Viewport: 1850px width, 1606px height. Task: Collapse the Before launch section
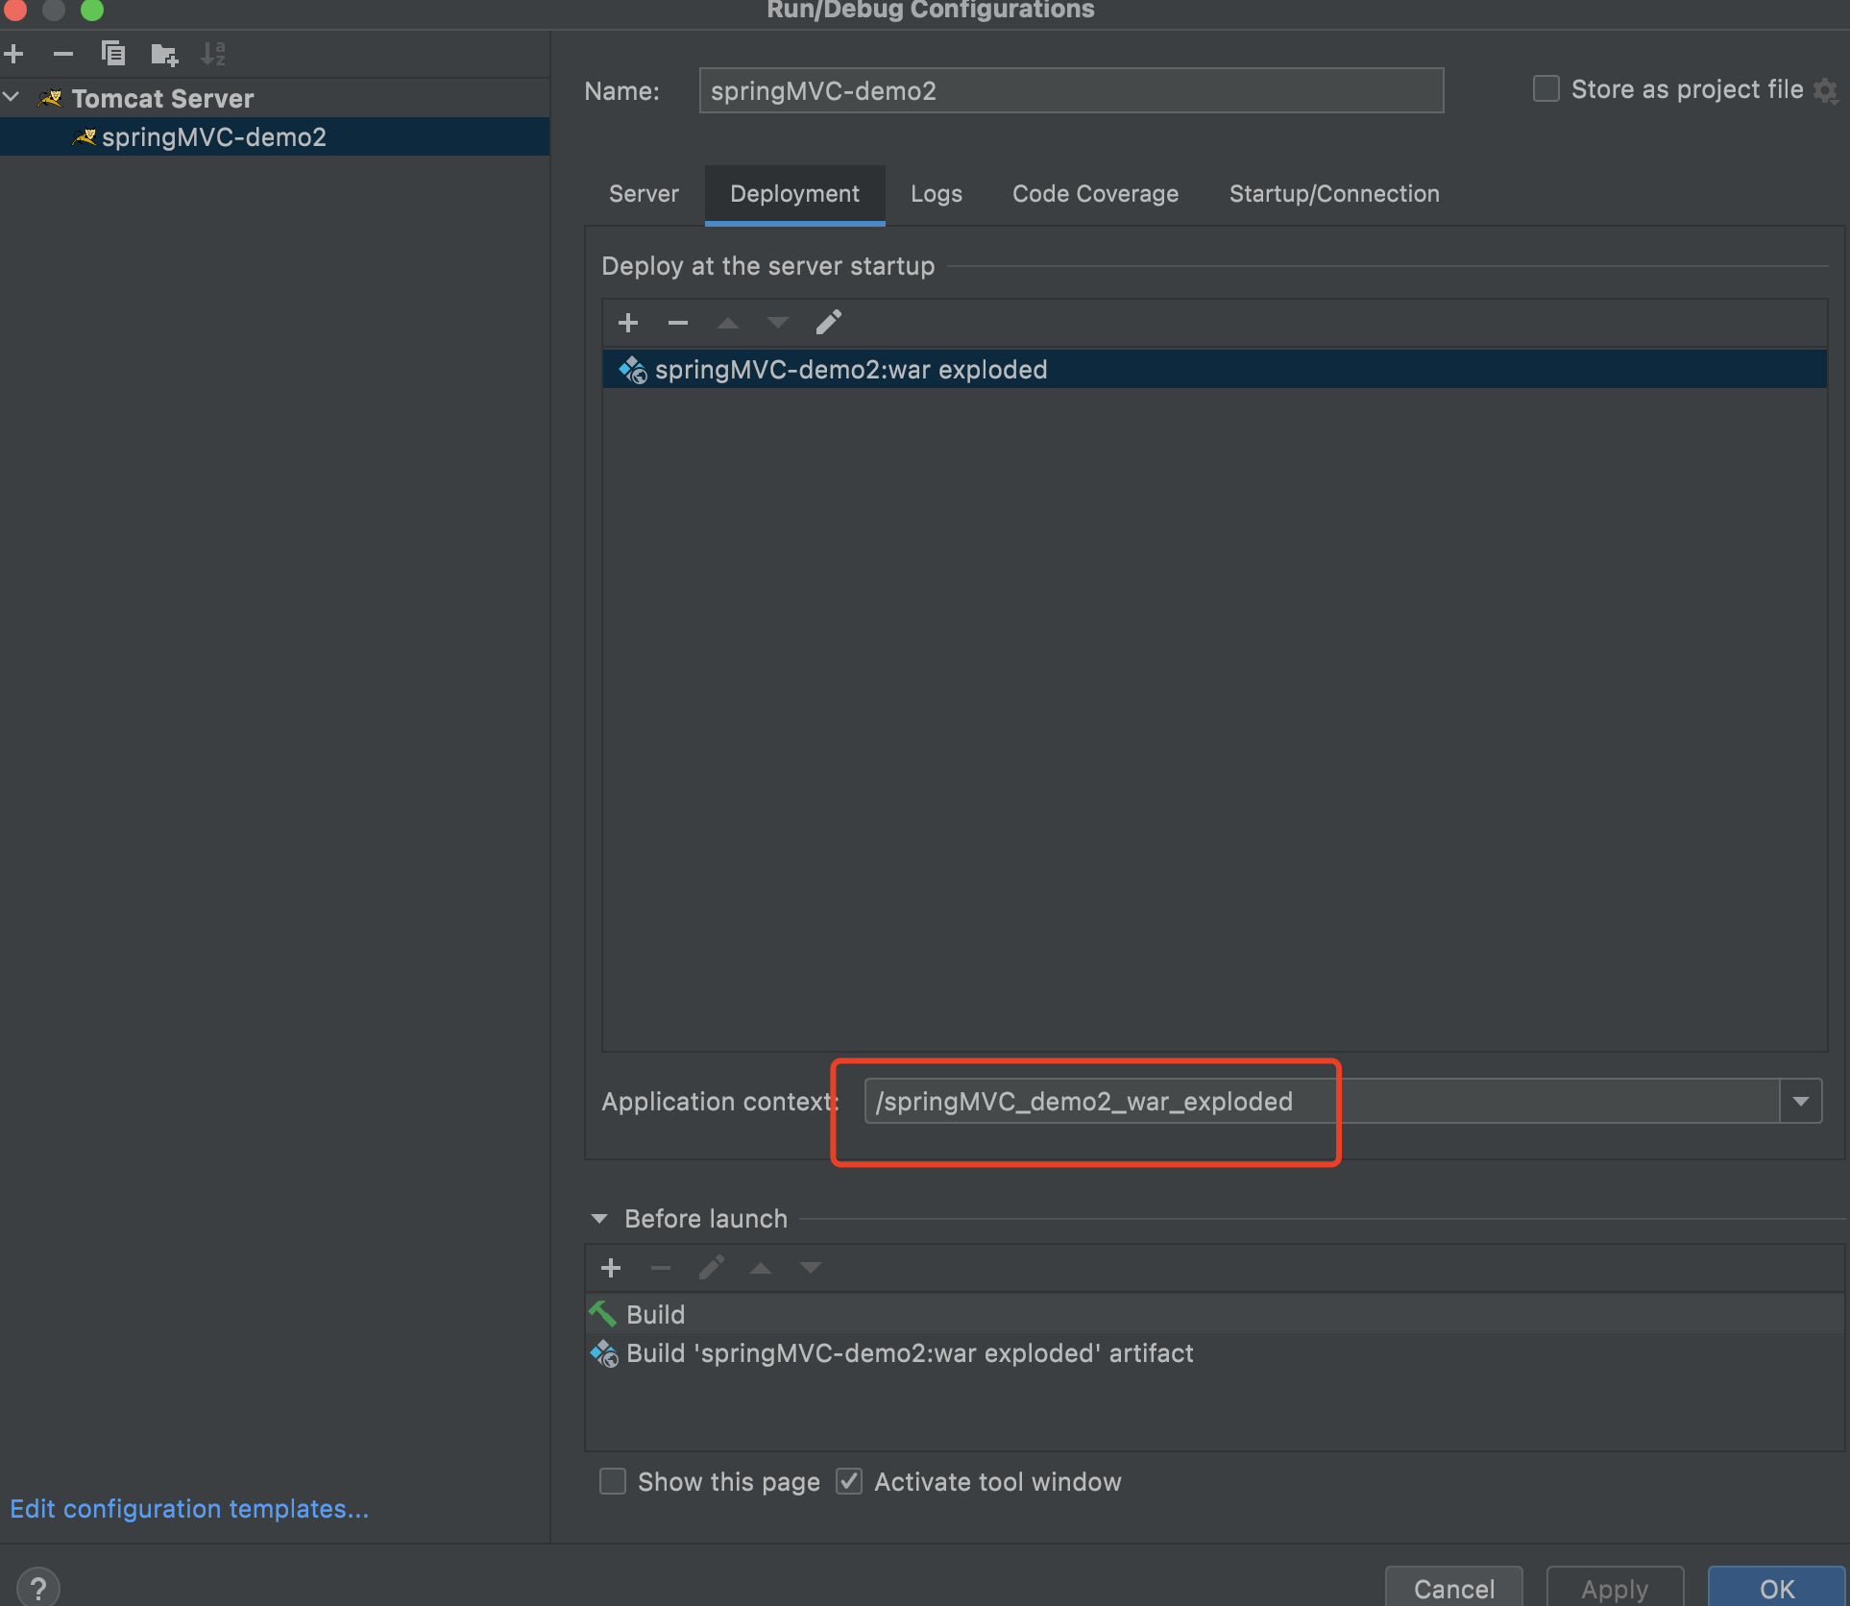coord(599,1219)
